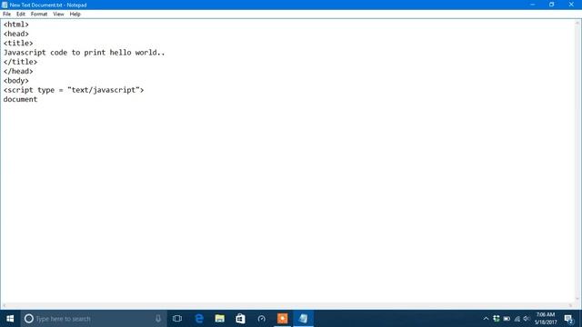The width and height of the screenshot is (582, 327).
Task: Click the green tray icon
Action: [x=497, y=319]
